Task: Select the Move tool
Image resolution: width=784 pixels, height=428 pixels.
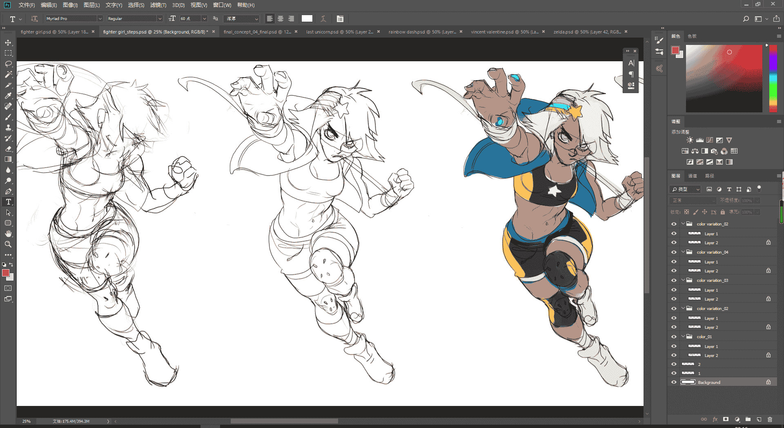Action: tap(8, 42)
